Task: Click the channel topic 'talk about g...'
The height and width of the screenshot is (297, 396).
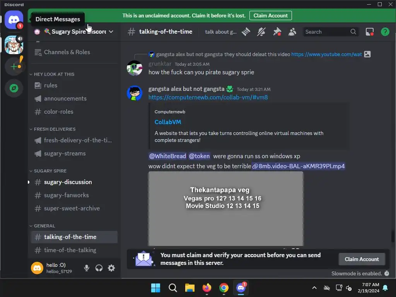Action: point(221,32)
